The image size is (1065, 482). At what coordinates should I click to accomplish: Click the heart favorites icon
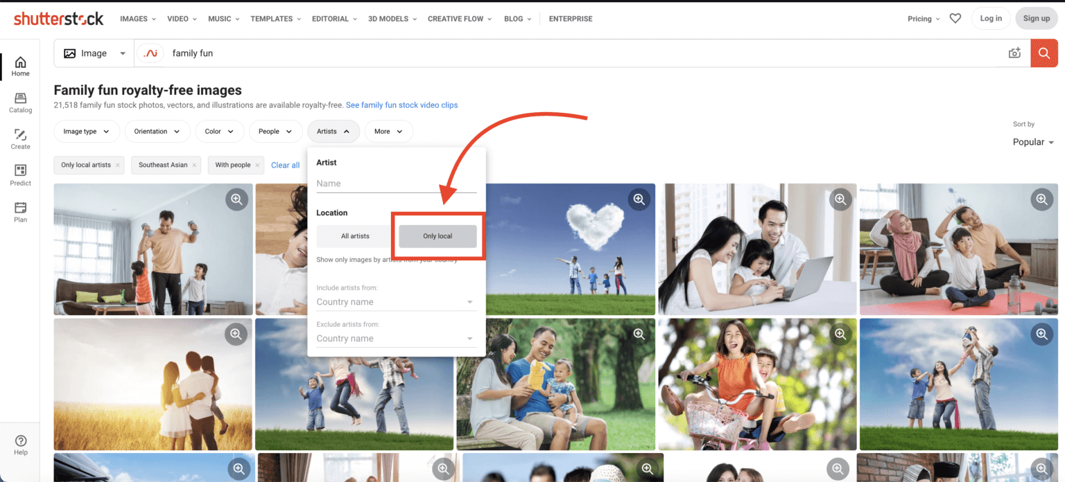tap(955, 19)
